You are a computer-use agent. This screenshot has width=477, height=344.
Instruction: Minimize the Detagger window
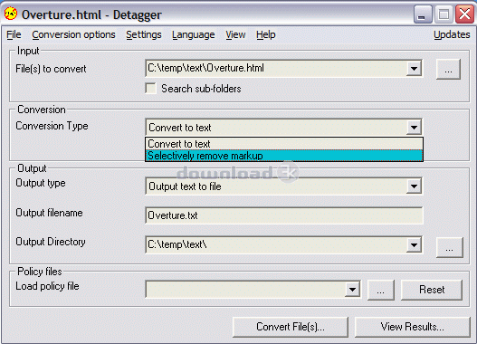pos(423,14)
